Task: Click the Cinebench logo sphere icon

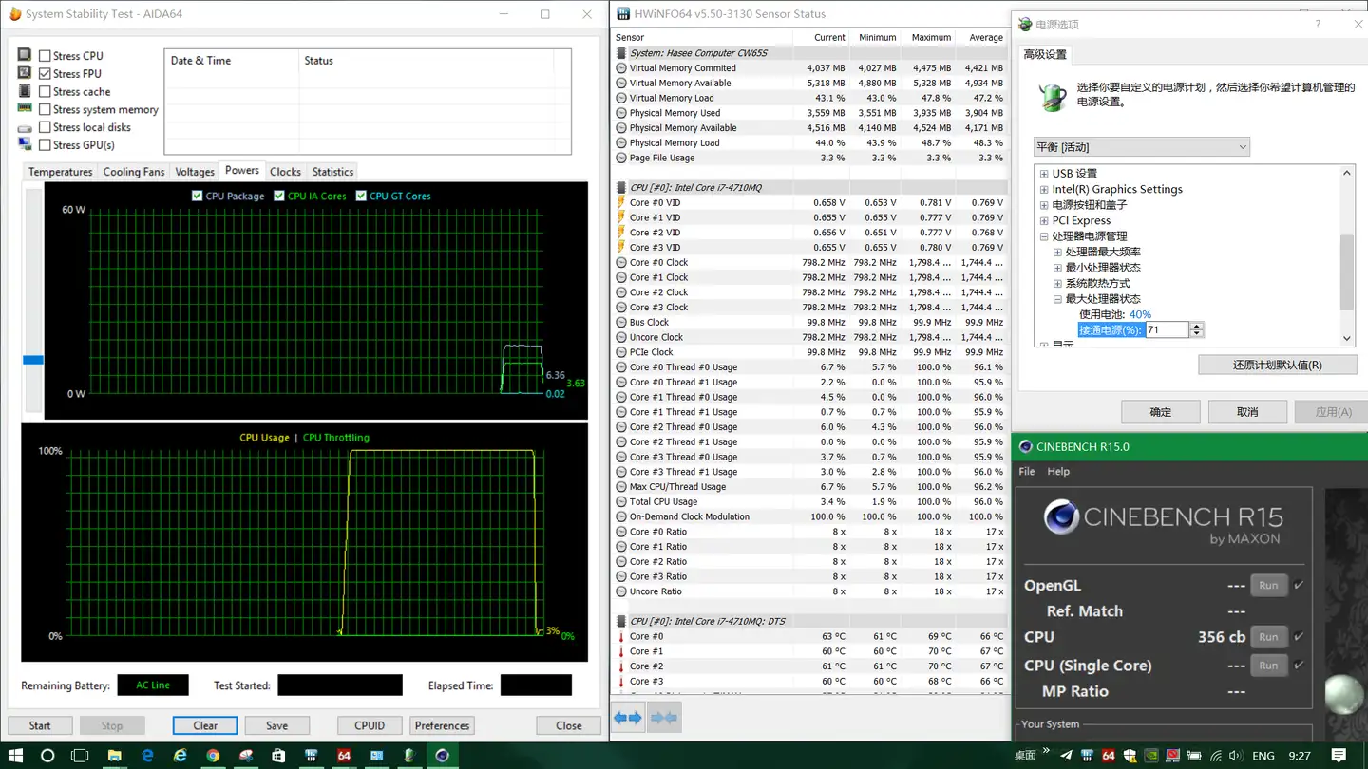Action: pos(1060,517)
